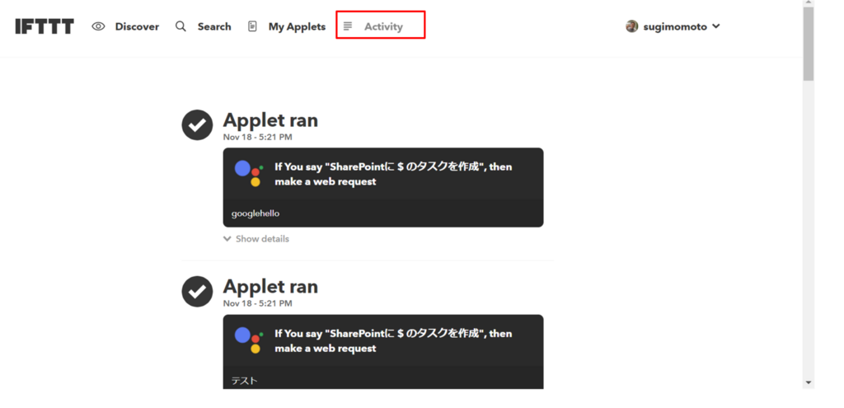Click the Activity list icon
The width and height of the screenshot is (844, 408).
(349, 26)
